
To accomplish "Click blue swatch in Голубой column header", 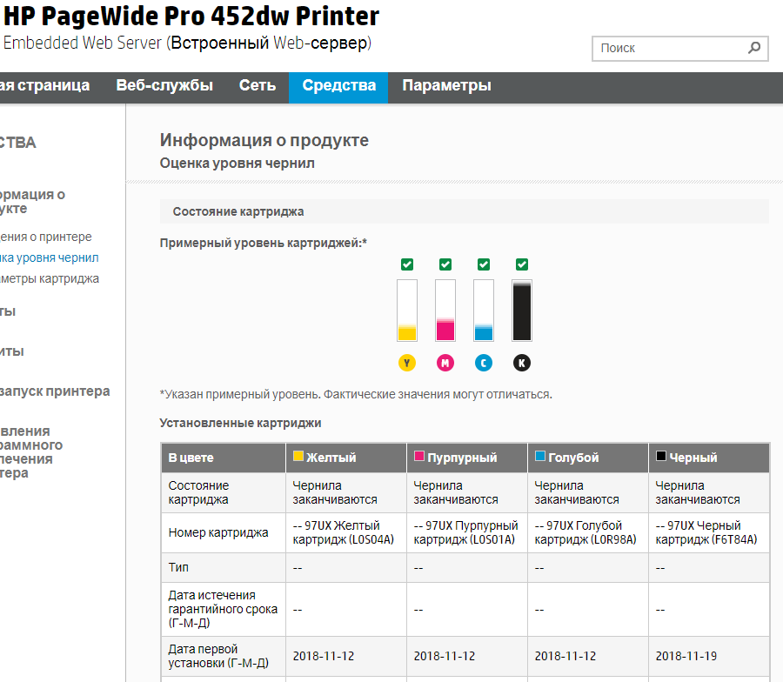I will tap(539, 456).
